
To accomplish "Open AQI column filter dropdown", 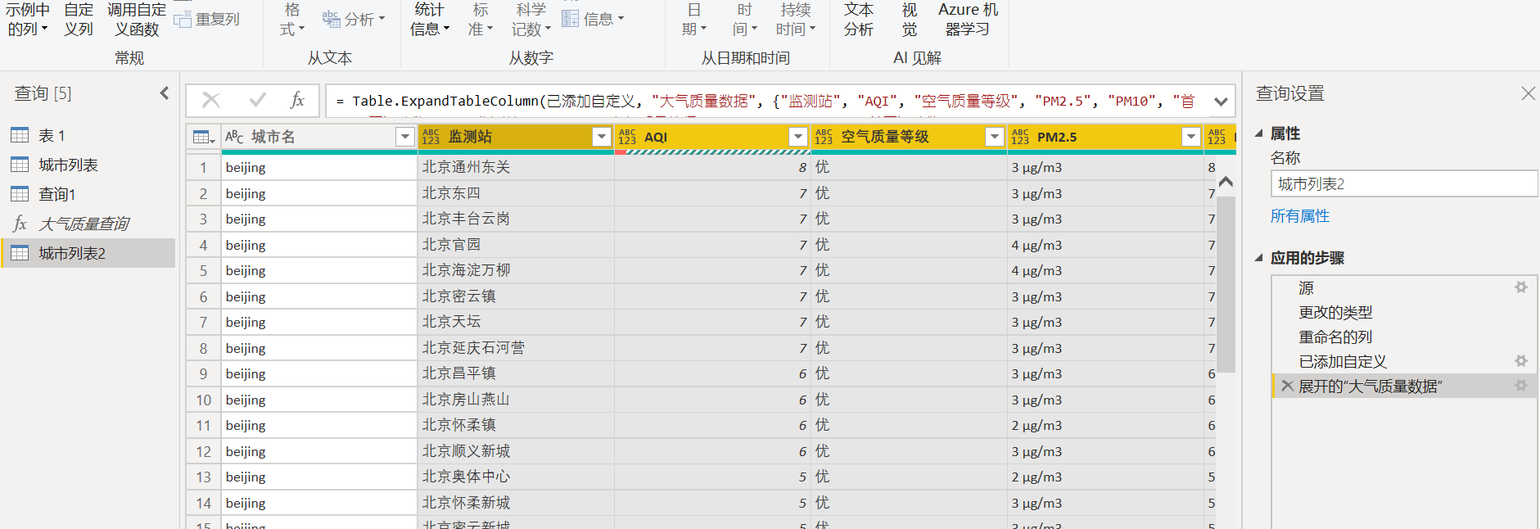I will pos(798,137).
